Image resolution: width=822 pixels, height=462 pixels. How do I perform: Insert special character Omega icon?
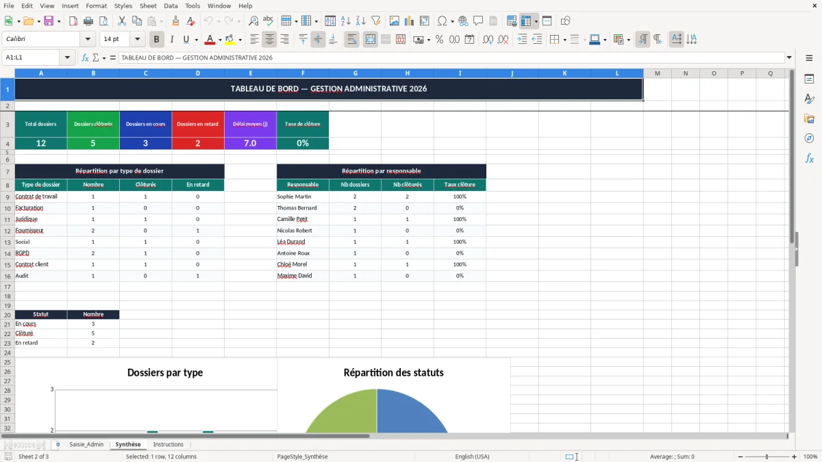(443, 21)
